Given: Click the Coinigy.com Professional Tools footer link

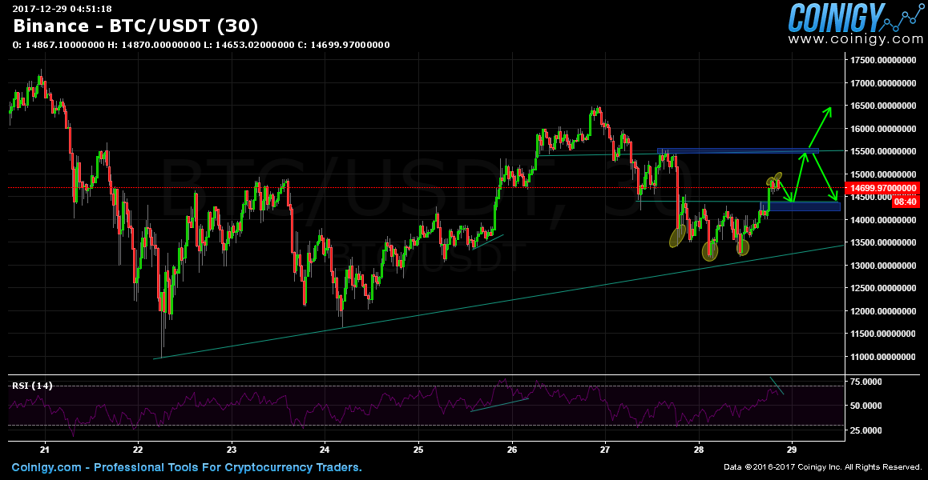Looking at the screenshot, I should point(187,467).
